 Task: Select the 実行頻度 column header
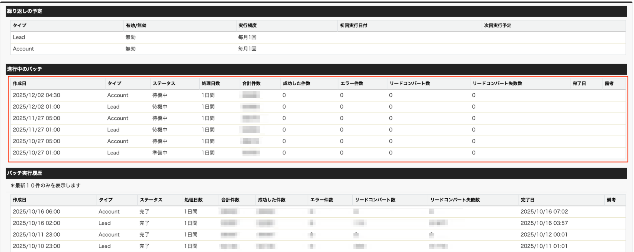(x=247, y=26)
